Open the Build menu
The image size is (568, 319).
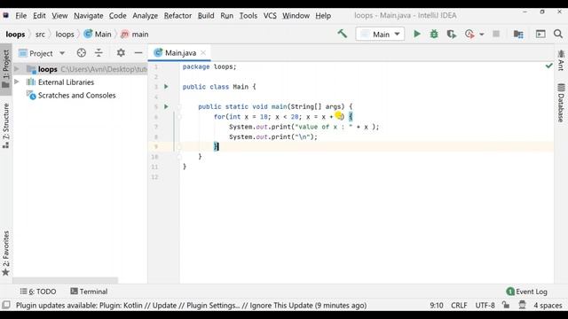206,16
